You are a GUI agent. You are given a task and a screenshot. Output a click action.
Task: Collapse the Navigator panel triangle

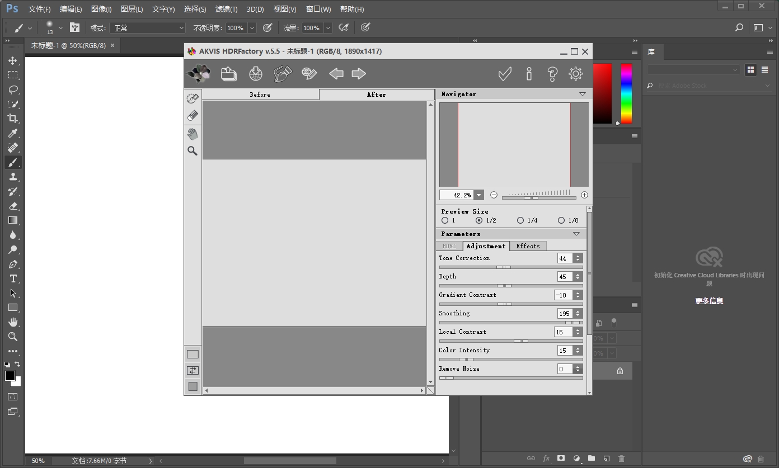click(x=583, y=94)
